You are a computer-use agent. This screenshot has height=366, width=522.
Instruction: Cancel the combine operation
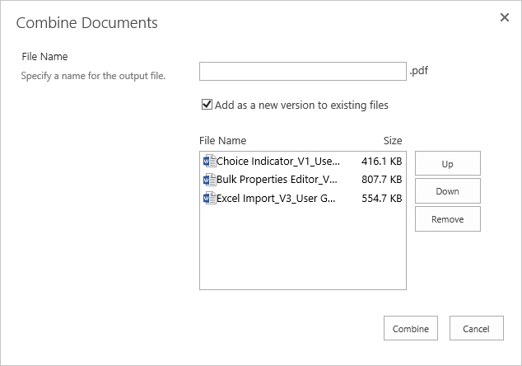coord(477,328)
